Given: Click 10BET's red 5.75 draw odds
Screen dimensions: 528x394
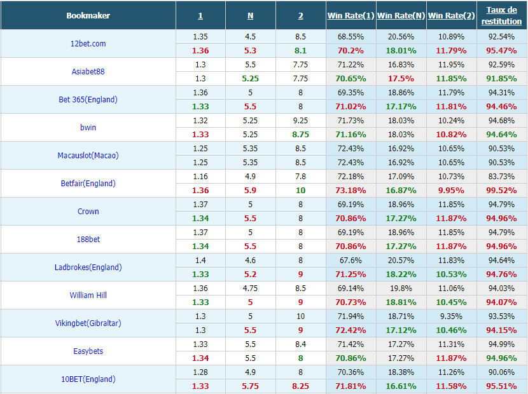Looking at the screenshot, I should (250, 386).
